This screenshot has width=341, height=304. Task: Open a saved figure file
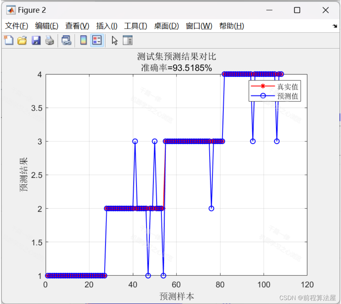[22, 40]
